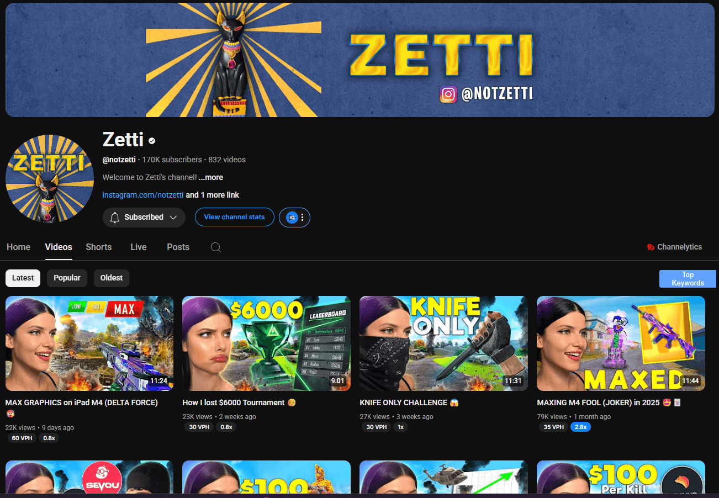
Task: Open the Channelytics link
Action: click(x=674, y=247)
